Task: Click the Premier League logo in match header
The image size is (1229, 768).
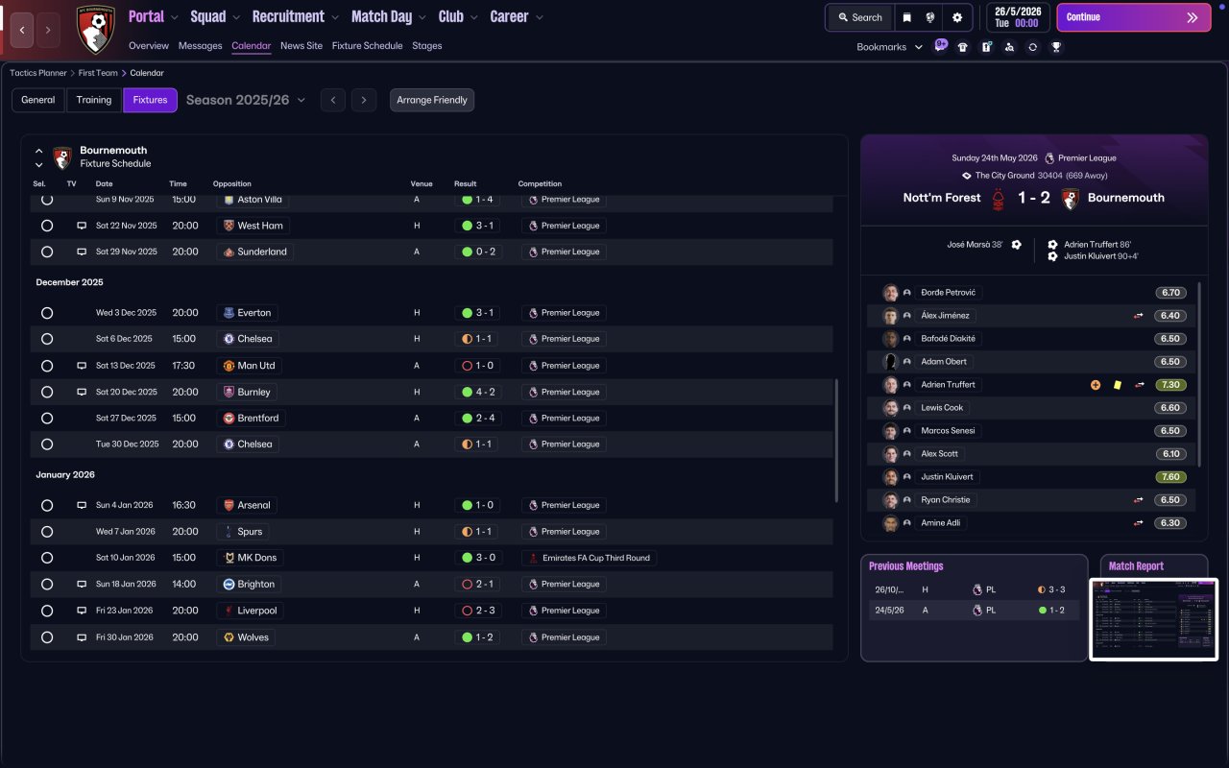Action: [1049, 158]
